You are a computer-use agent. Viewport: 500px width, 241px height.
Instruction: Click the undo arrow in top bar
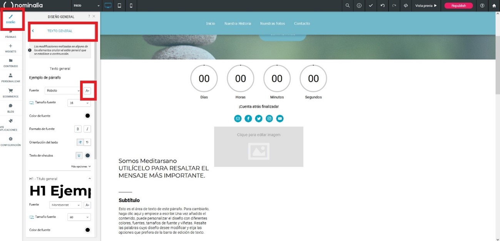(x=382, y=6)
